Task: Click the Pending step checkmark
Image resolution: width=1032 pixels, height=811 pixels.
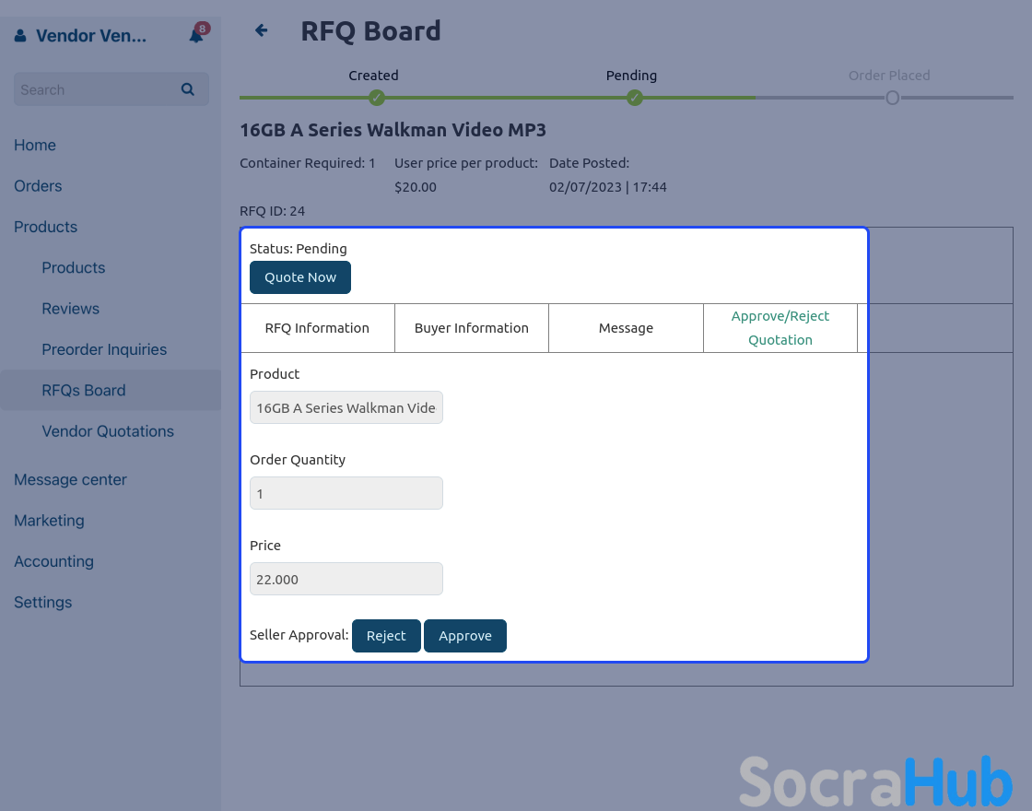Action: point(634,98)
